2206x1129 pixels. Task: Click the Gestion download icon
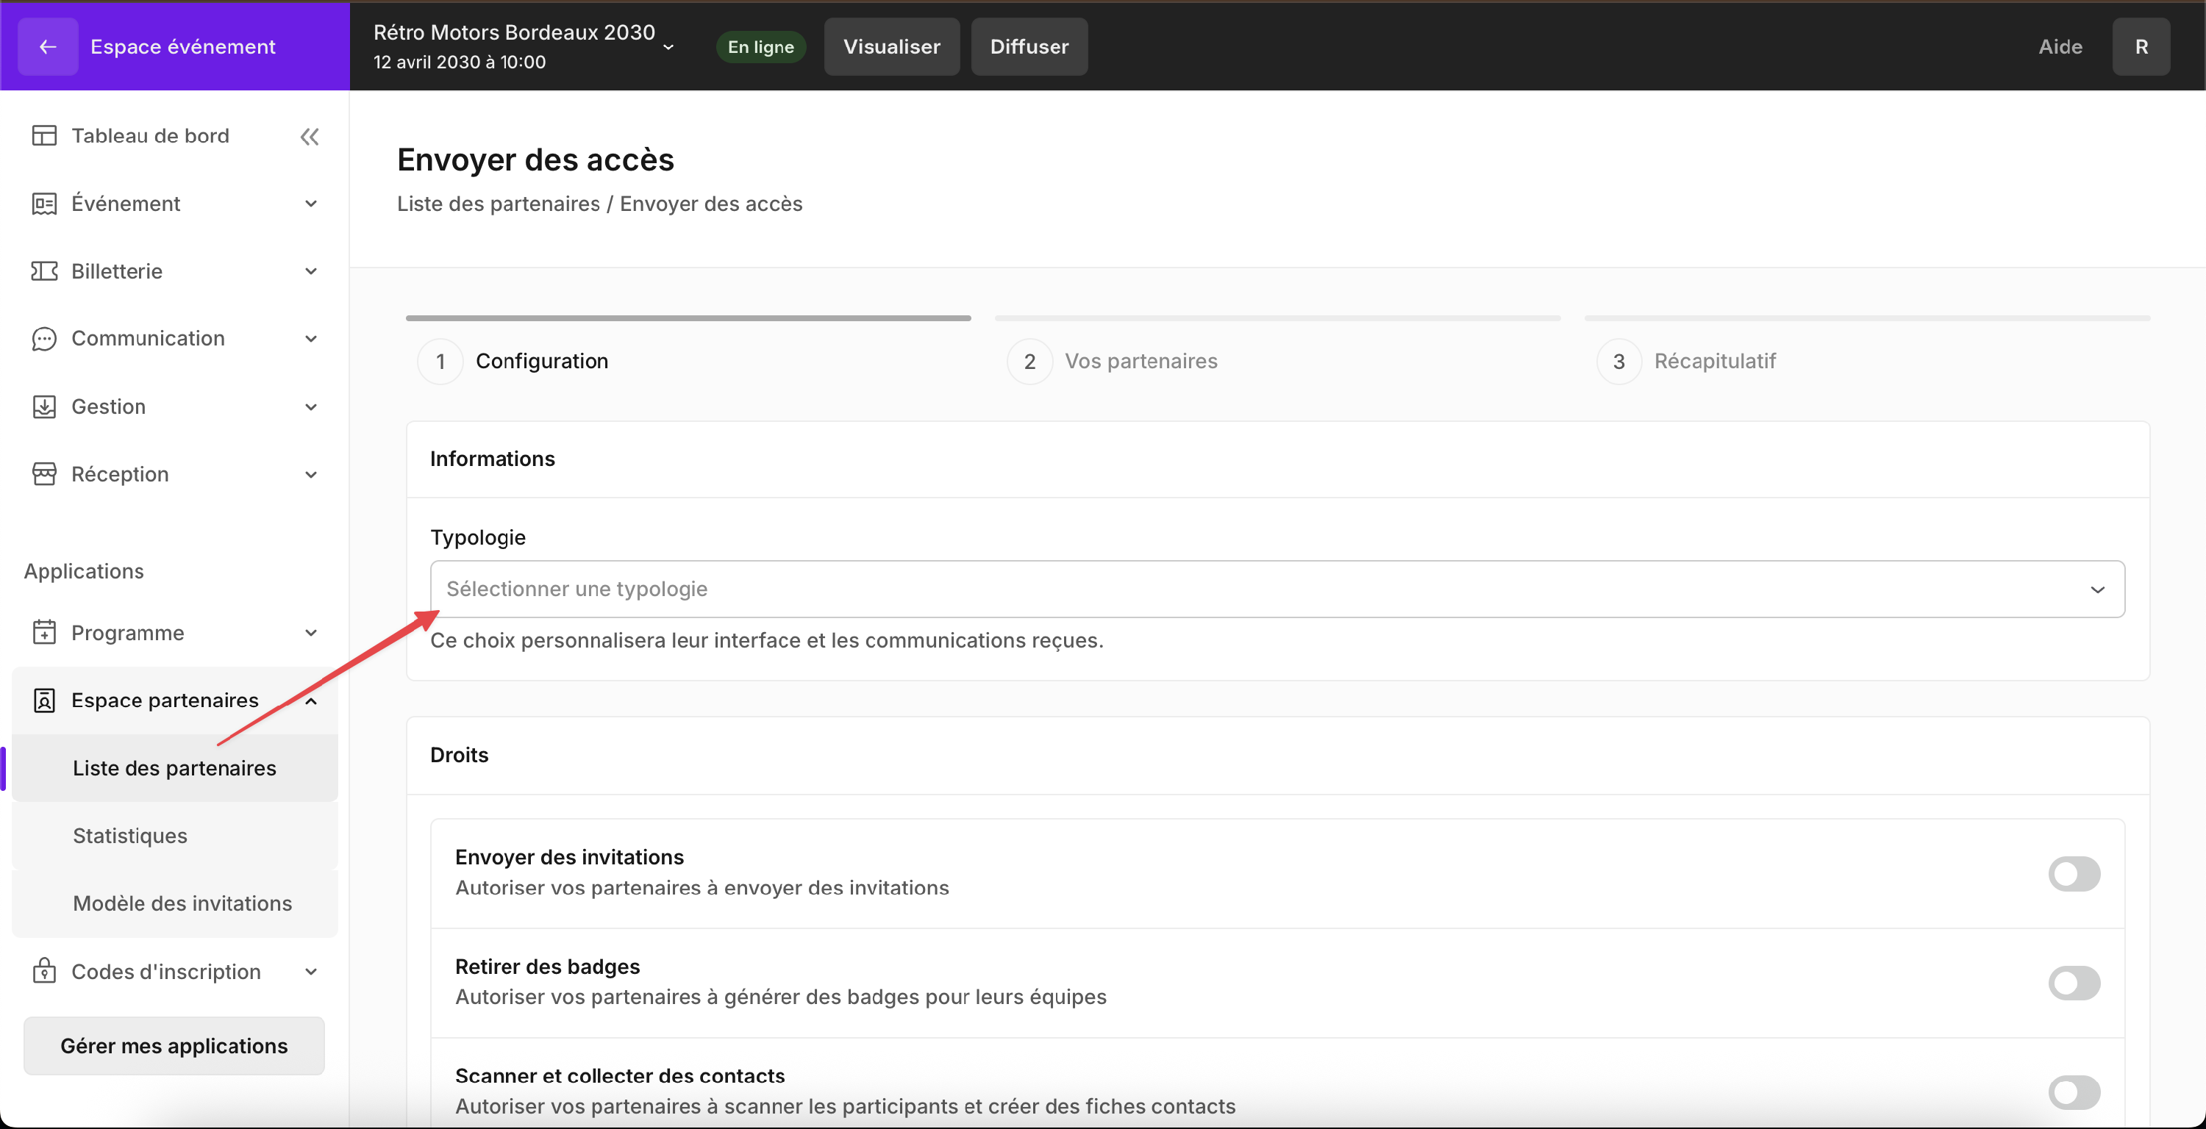tap(43, 406)
